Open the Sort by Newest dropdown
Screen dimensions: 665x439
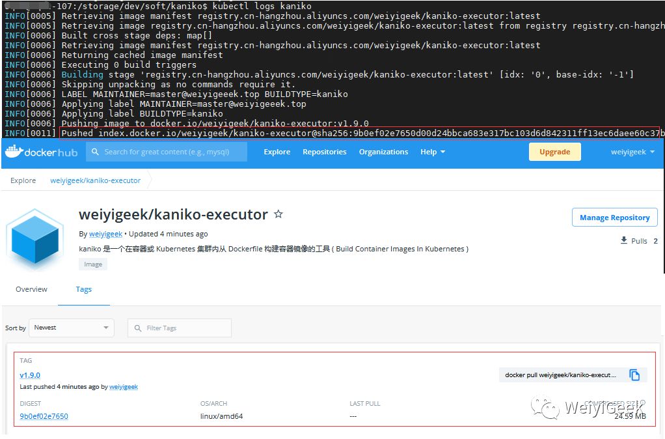(72, 328)
